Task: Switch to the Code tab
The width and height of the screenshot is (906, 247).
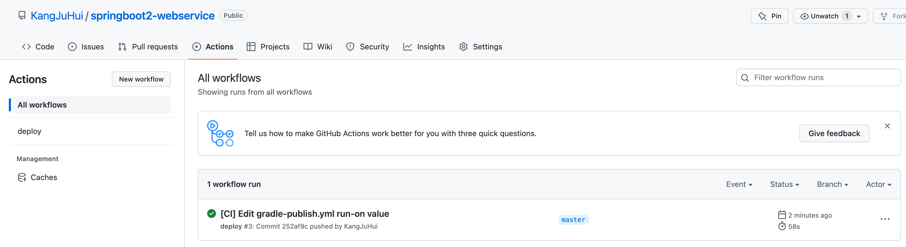Action: pyautogui.click(x=38, y=47)
